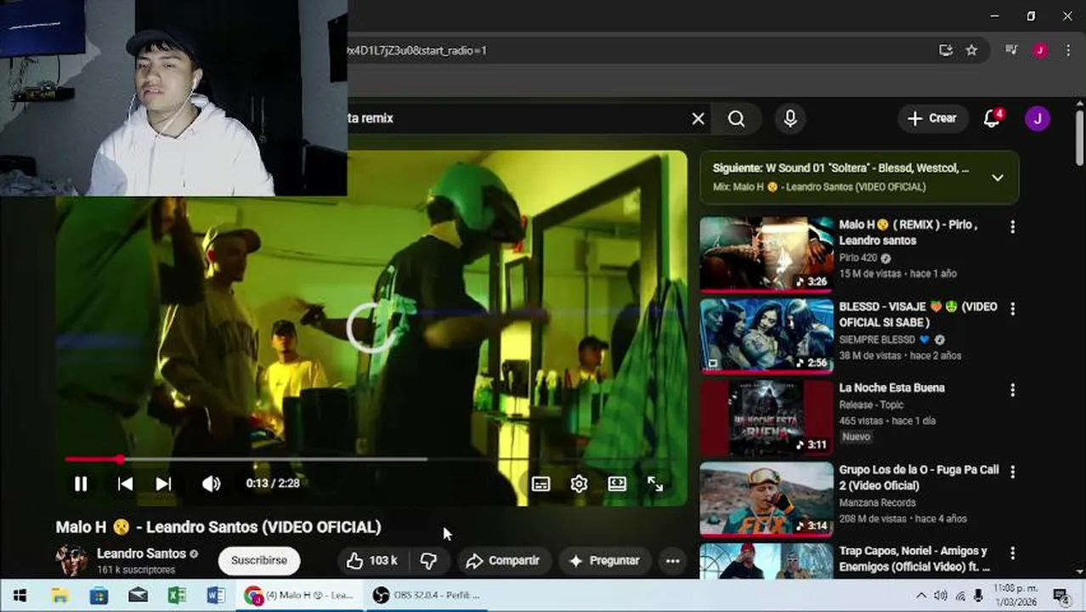Open options for Malo H REMIX
This screenshot has width=1086, height=612.
1012,227
